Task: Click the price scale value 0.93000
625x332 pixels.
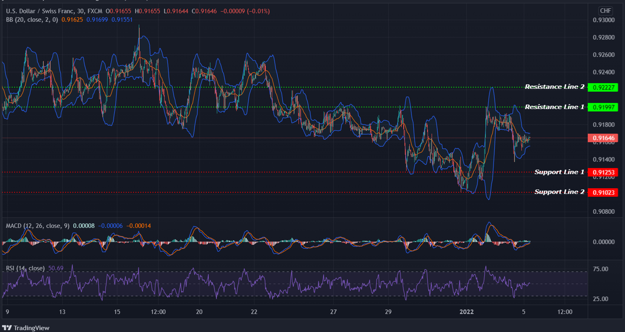Action: tap(603, 20)
